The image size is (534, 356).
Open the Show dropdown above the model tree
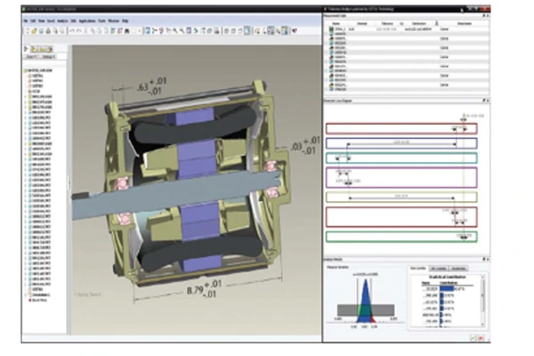(29, 57)
